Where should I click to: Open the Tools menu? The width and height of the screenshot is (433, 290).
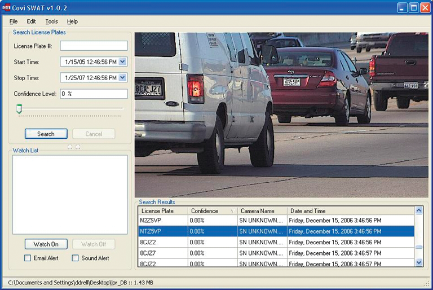(x=52, y=21)
